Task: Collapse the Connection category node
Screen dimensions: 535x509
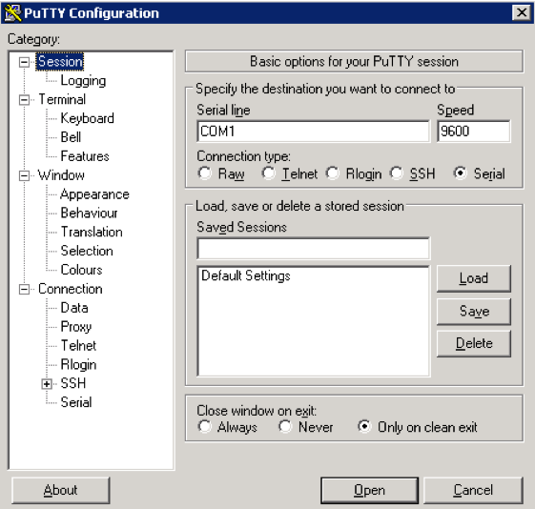Action: point(24,290)
